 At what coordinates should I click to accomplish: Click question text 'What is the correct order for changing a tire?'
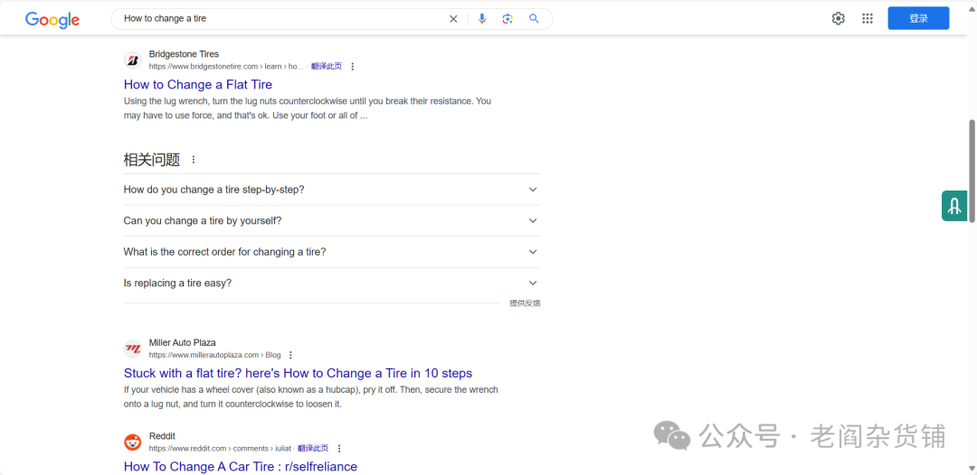coord(225,252)
